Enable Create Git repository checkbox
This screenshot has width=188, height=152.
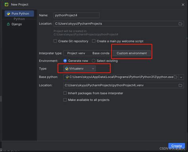tap(55, 41)
